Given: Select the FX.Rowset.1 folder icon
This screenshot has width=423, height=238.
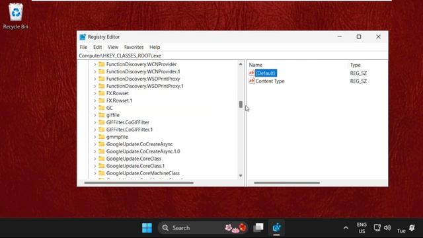Looking at the screenshot, I should point(101,100).
